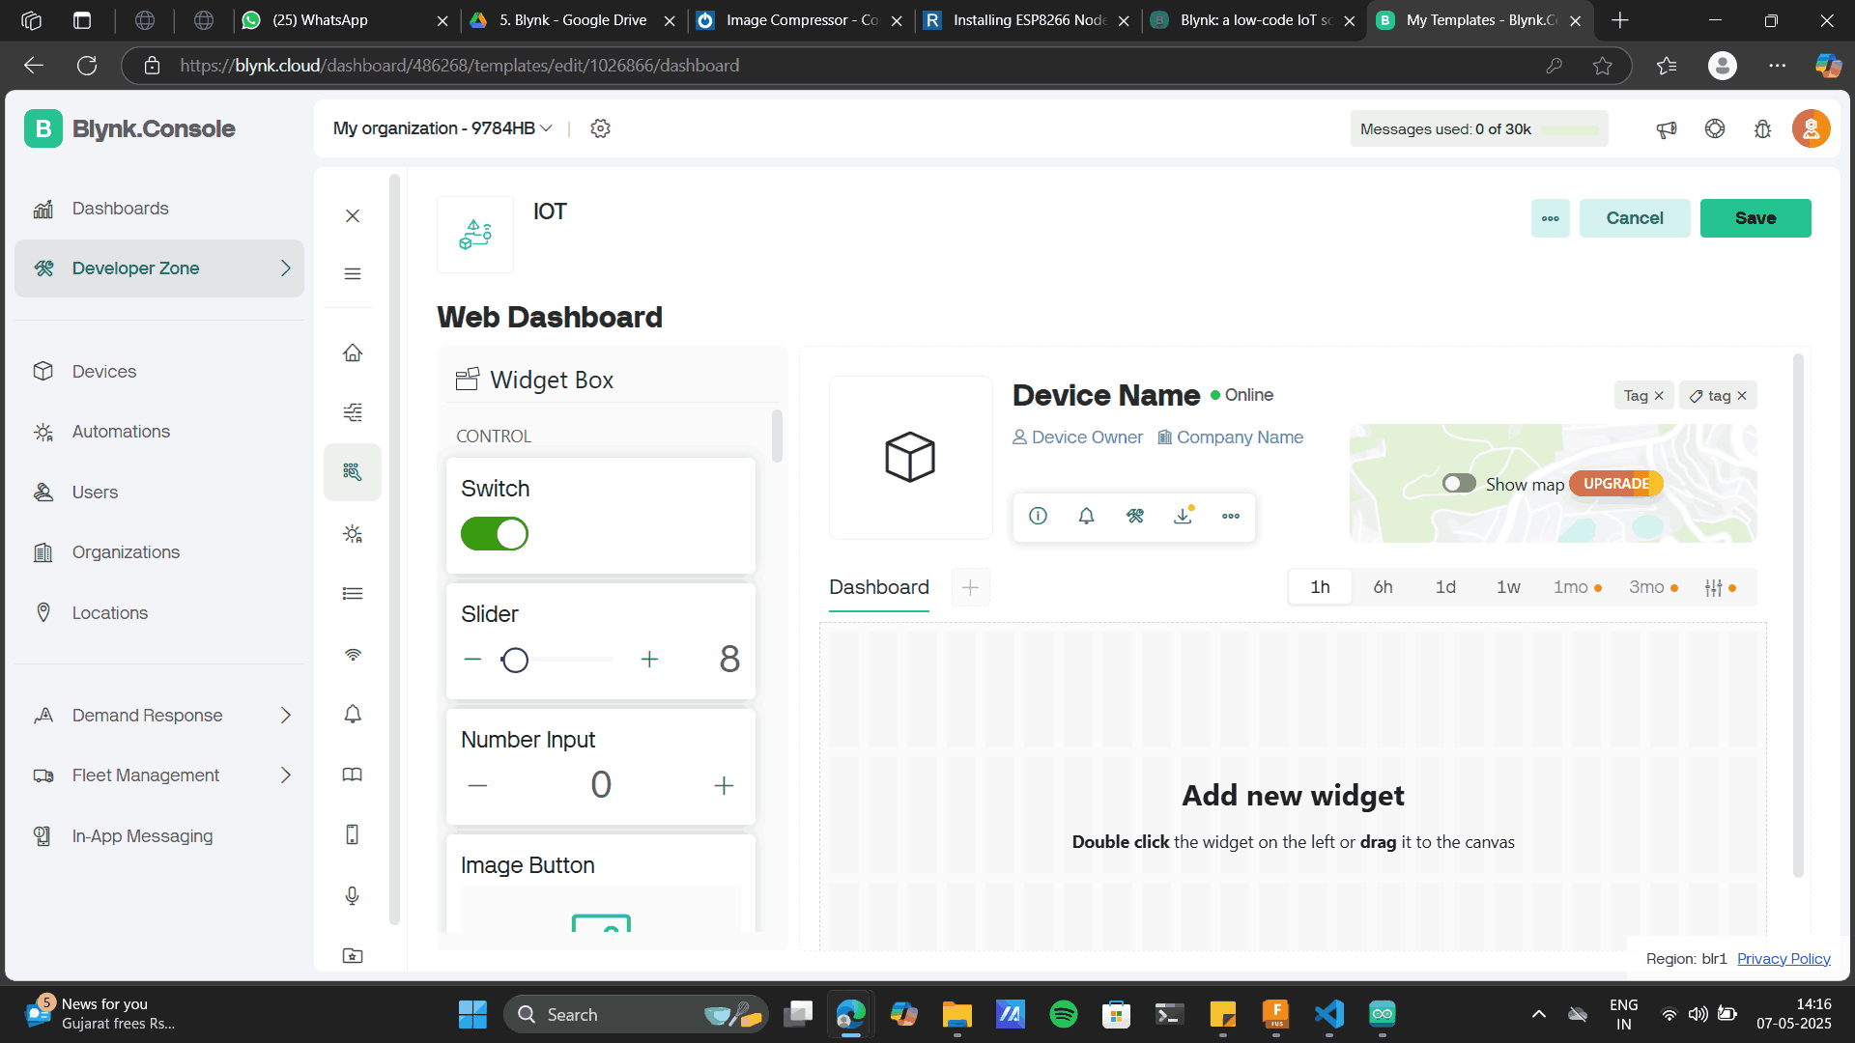
Task: Open the Home section in template sidebar
Action: (x=353, y=352)
